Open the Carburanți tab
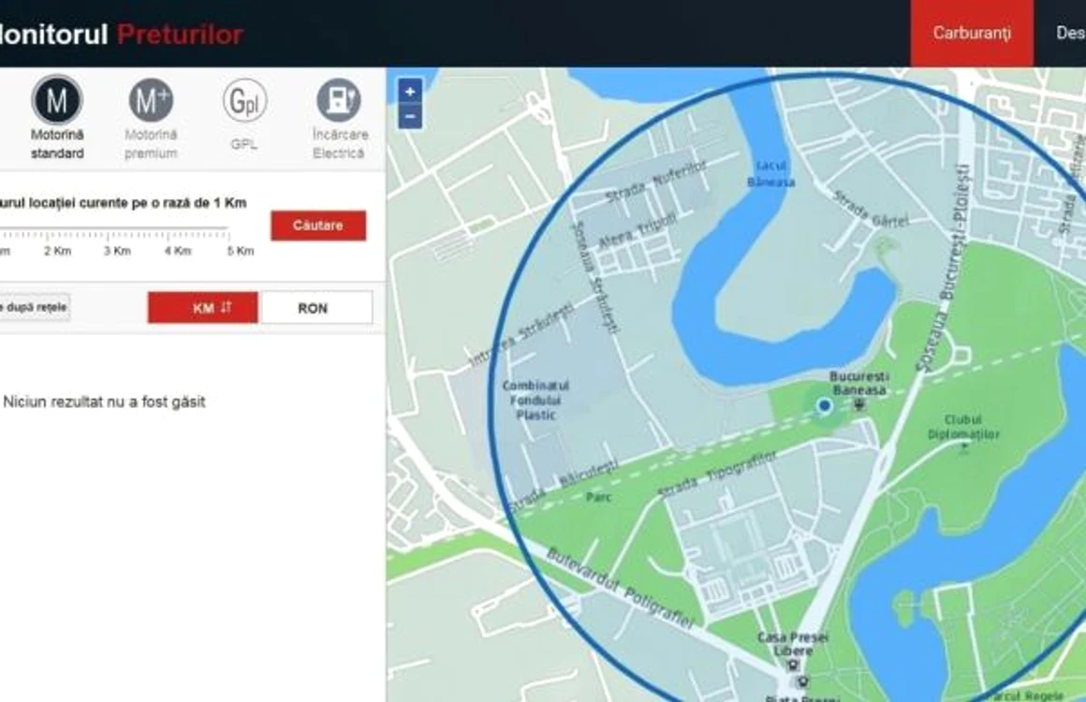The width and height of the screenshot is (1086, 702). (x=972, y=34)
